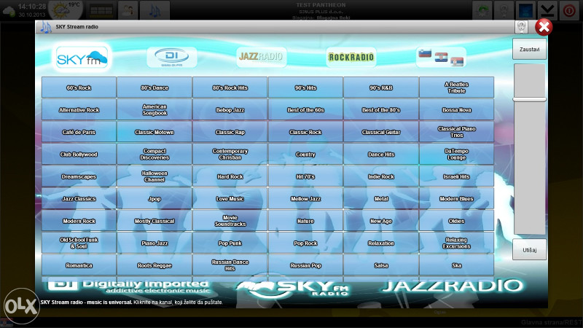Start the Jpop channel

pos(154,198)
